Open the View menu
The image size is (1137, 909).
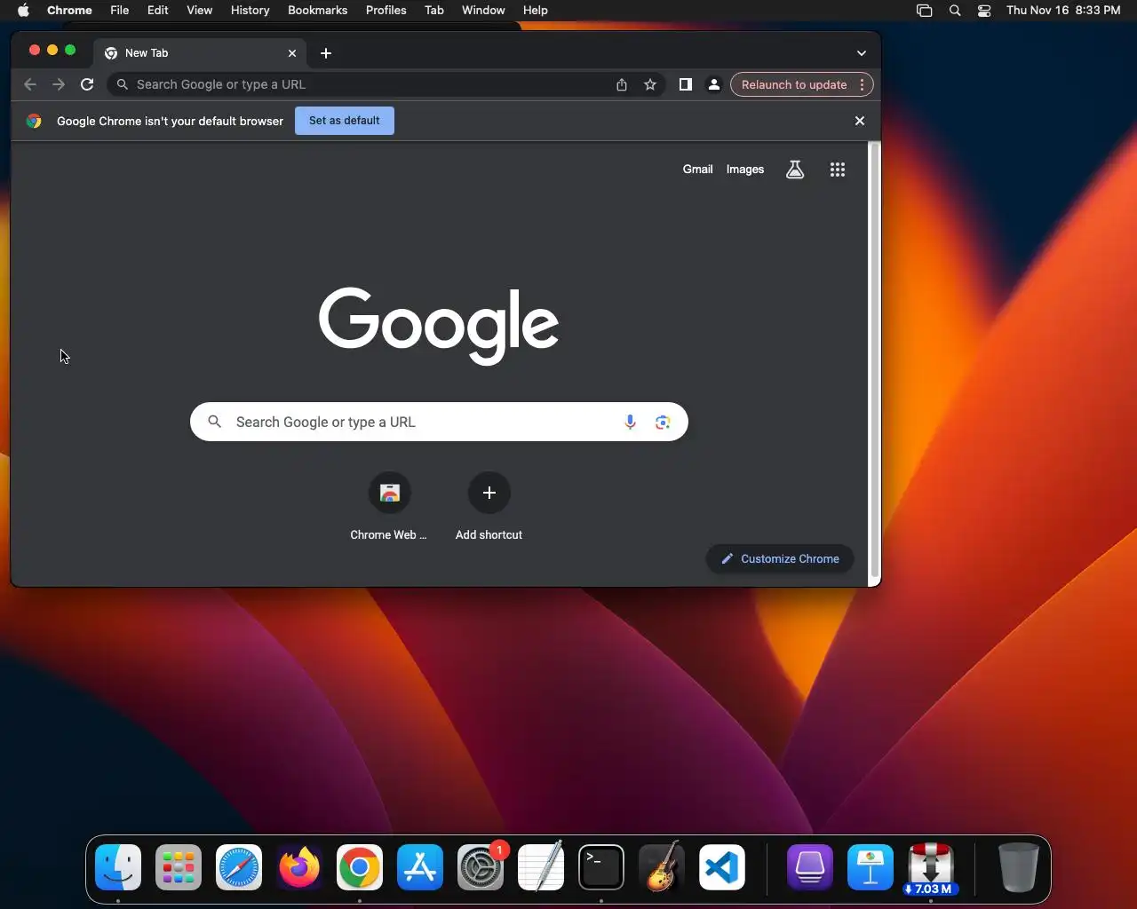click(x=200, y=10)
